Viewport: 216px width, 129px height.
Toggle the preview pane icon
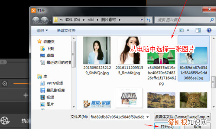point(198,30)
